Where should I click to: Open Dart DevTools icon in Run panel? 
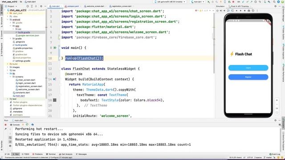point(33,124)
